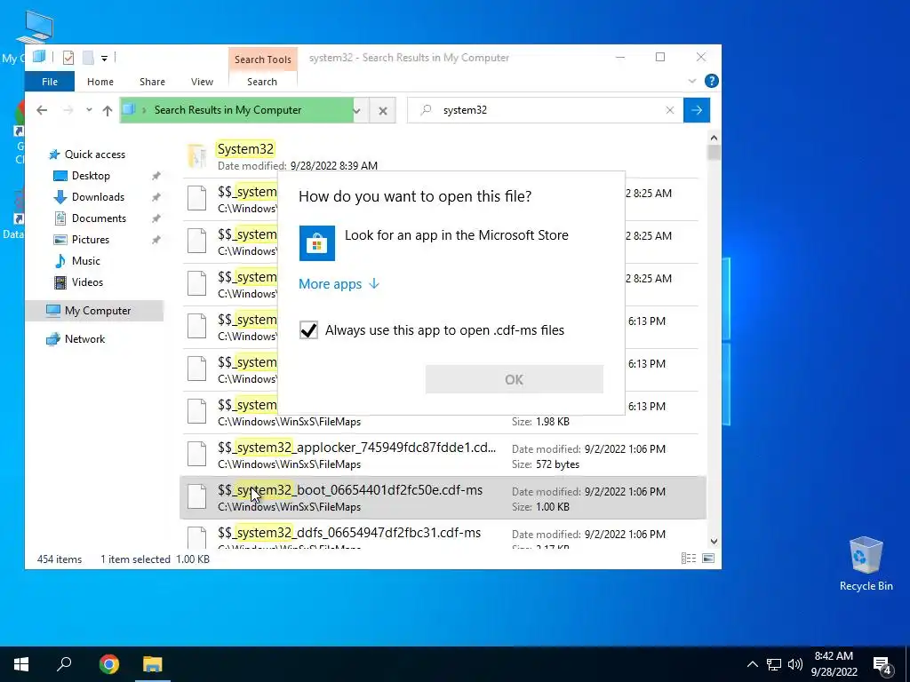This screenshot has height=682, width=910.
Task: Select $$_system32_applocker_745949fdc87fdde1 file
Action: click(443, 456)
